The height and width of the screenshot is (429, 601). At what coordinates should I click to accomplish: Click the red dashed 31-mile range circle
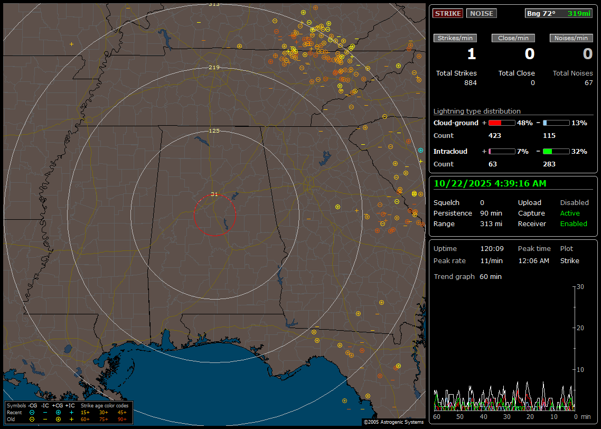point(194,215)
